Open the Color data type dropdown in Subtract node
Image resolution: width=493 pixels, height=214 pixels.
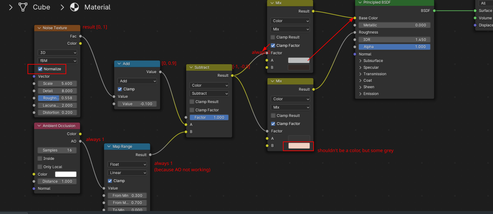coord(209,85)
